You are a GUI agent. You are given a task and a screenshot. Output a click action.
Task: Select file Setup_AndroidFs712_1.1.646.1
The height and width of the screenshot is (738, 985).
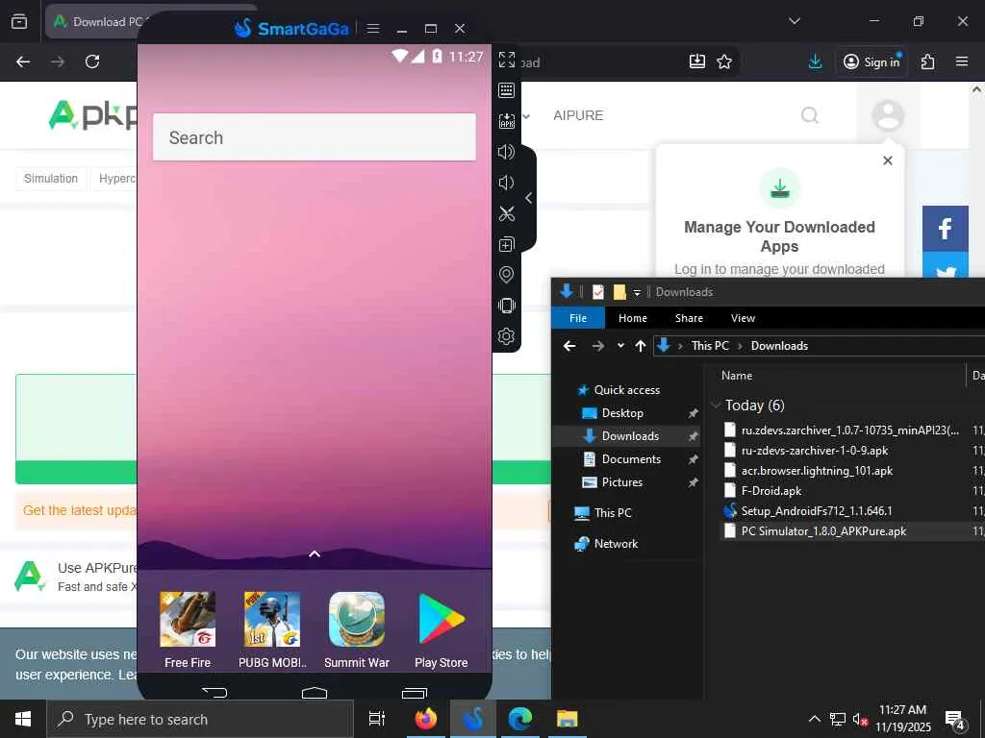pyautogui.click(x=816, y=511)
